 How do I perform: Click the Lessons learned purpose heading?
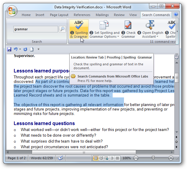(x=42, y=71)
